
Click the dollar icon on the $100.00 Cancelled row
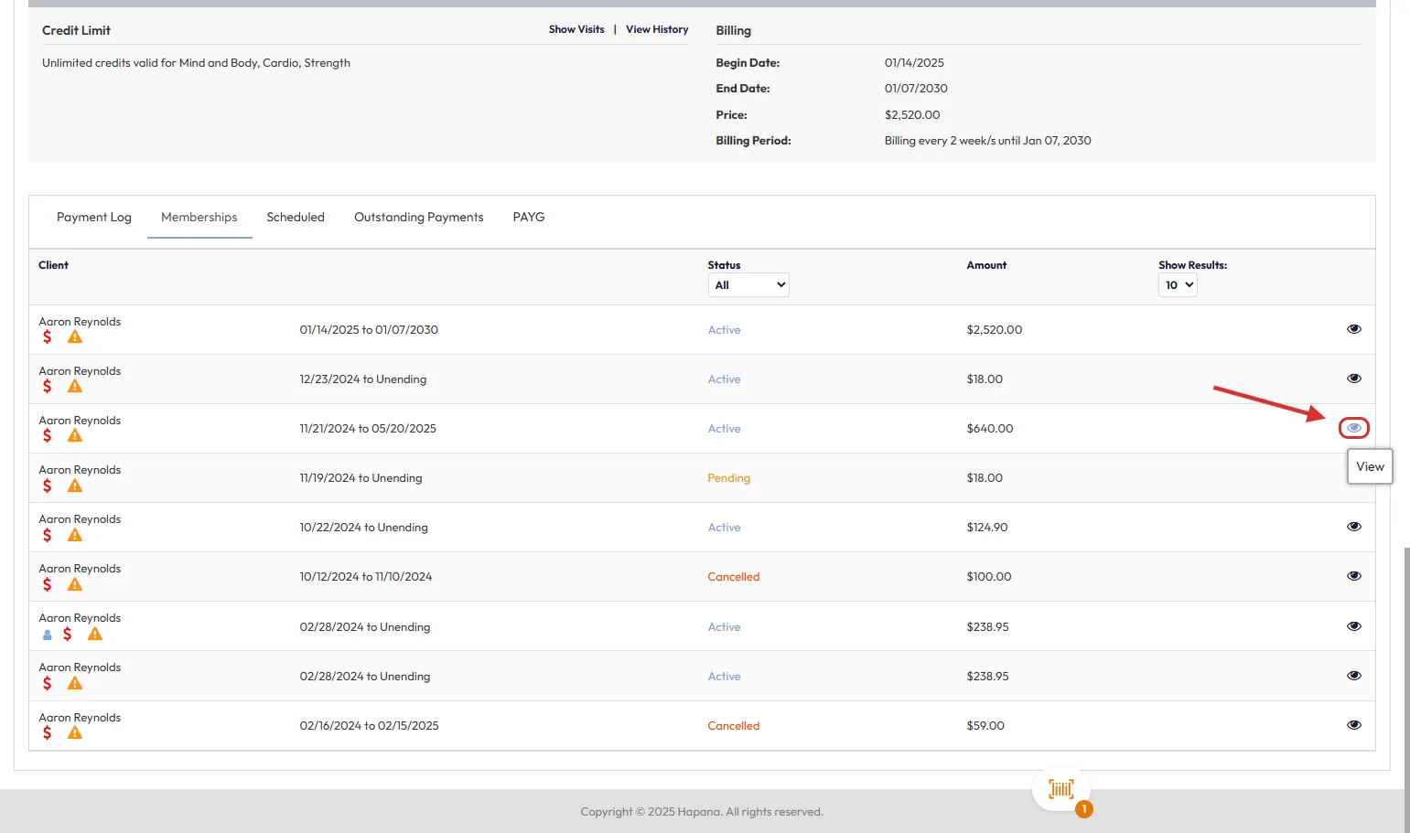[x=48, y=584]
